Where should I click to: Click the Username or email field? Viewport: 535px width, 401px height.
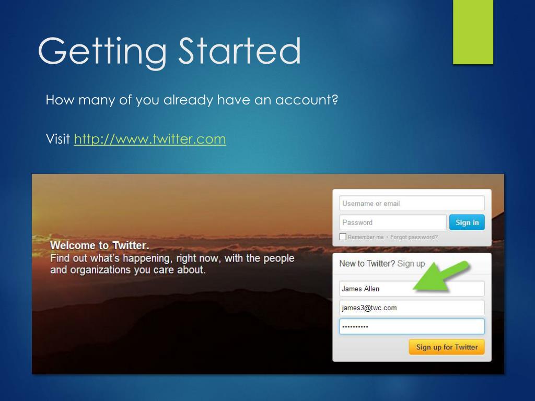[412, 204]
